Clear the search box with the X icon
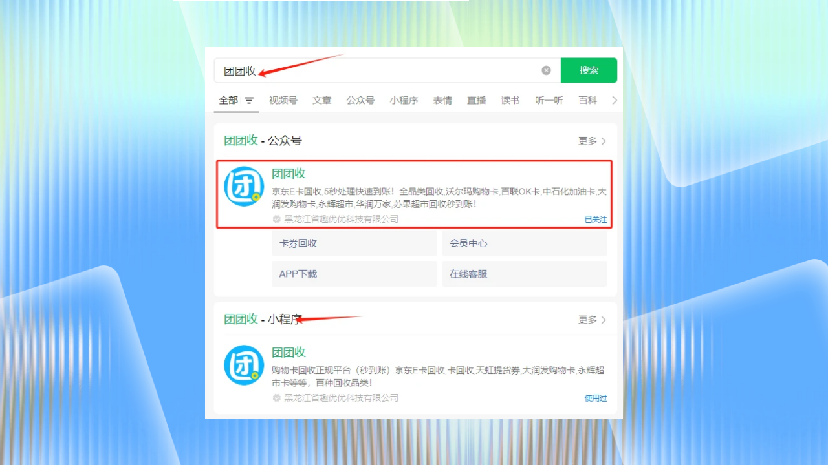Image resolution: width=828 pixels, height=465 pixels. pyautogui.click(x=546, y=70)
